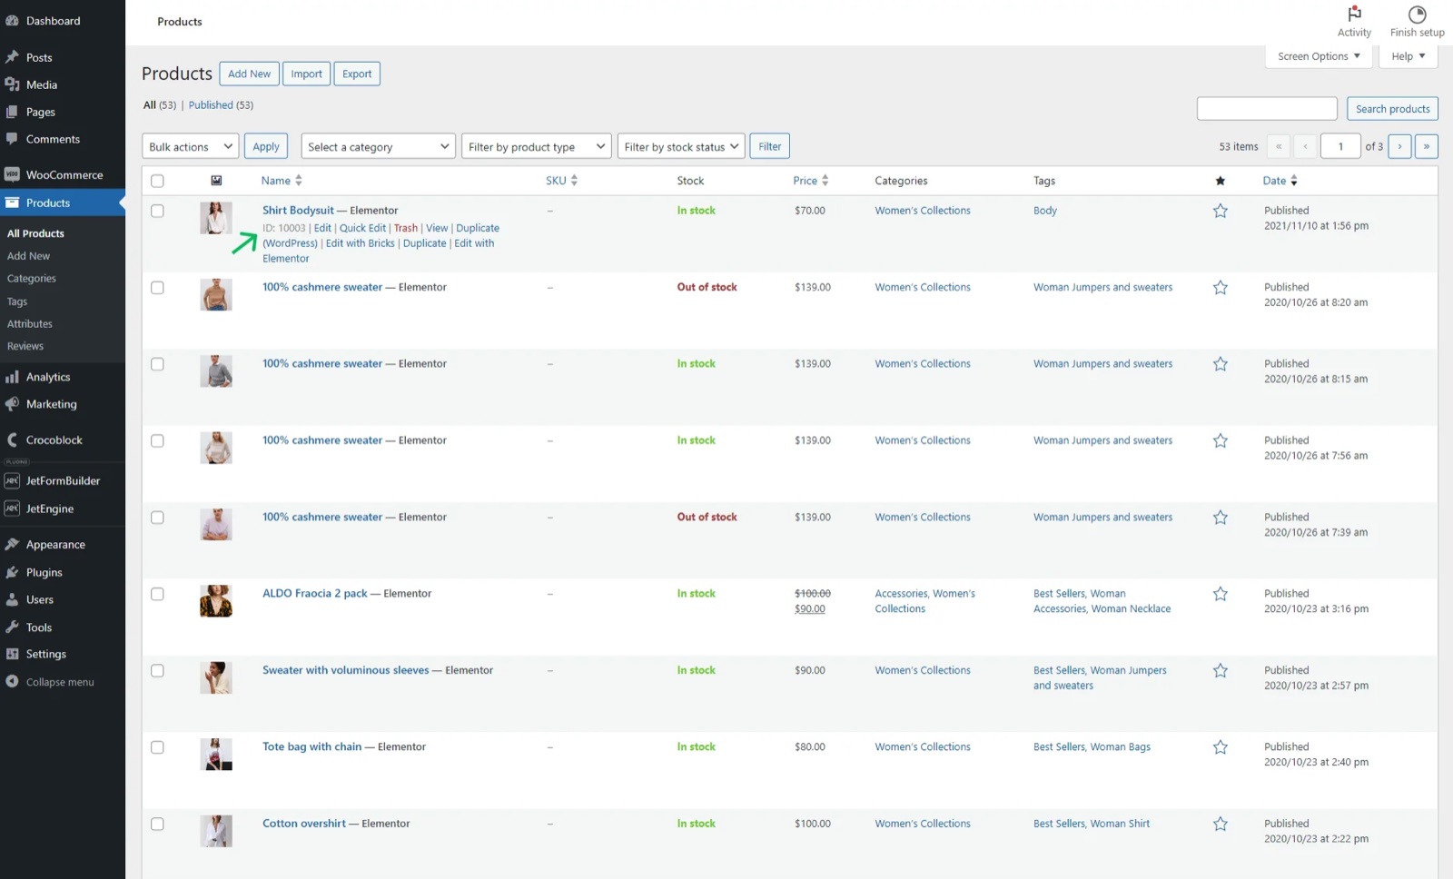Check the 8:15 am cashmere sweater checkbox
The width and height of the screenshot is (1453, 879).
(x=157, y=364)
